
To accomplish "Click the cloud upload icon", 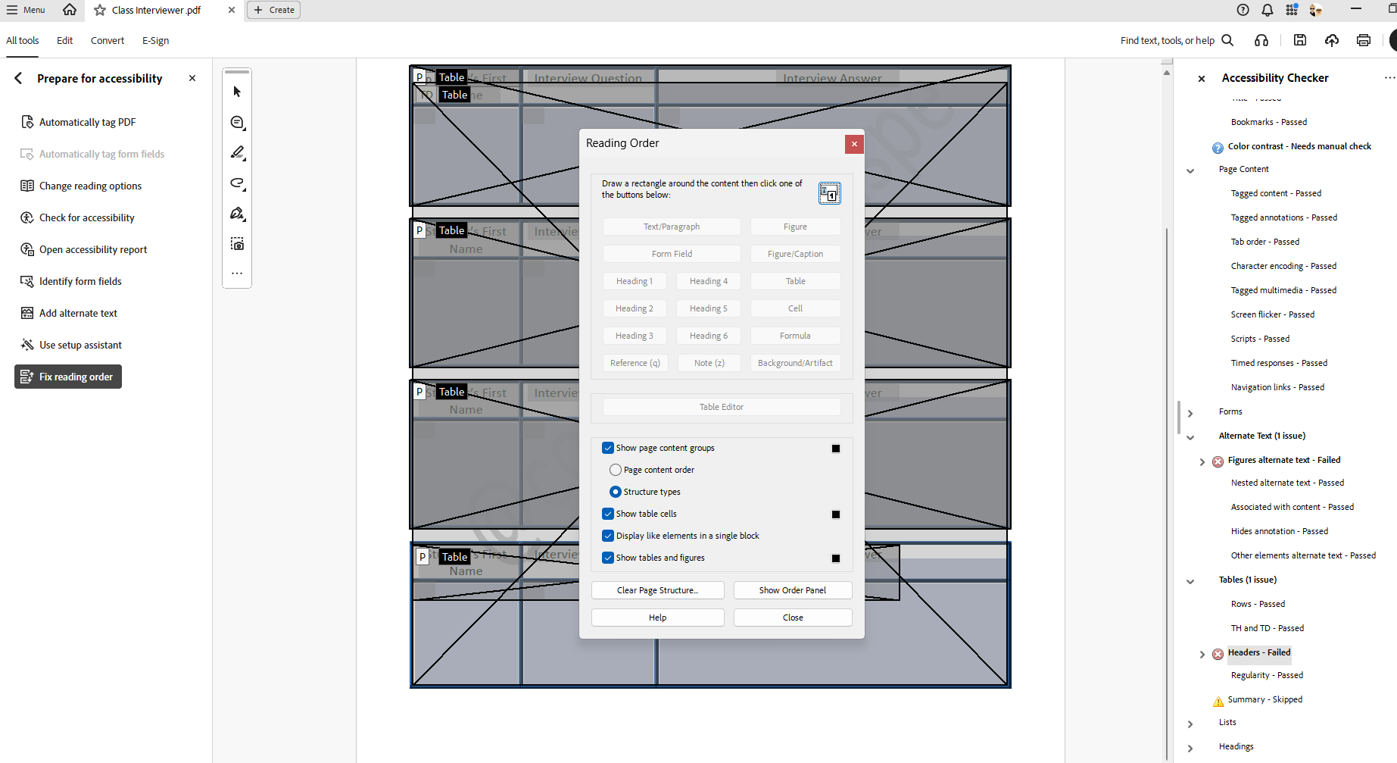I will point(1332,40).
